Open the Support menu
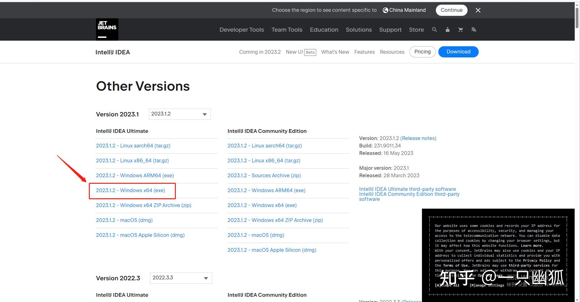This screenshot has width=580, height=302. click(390, 29)
